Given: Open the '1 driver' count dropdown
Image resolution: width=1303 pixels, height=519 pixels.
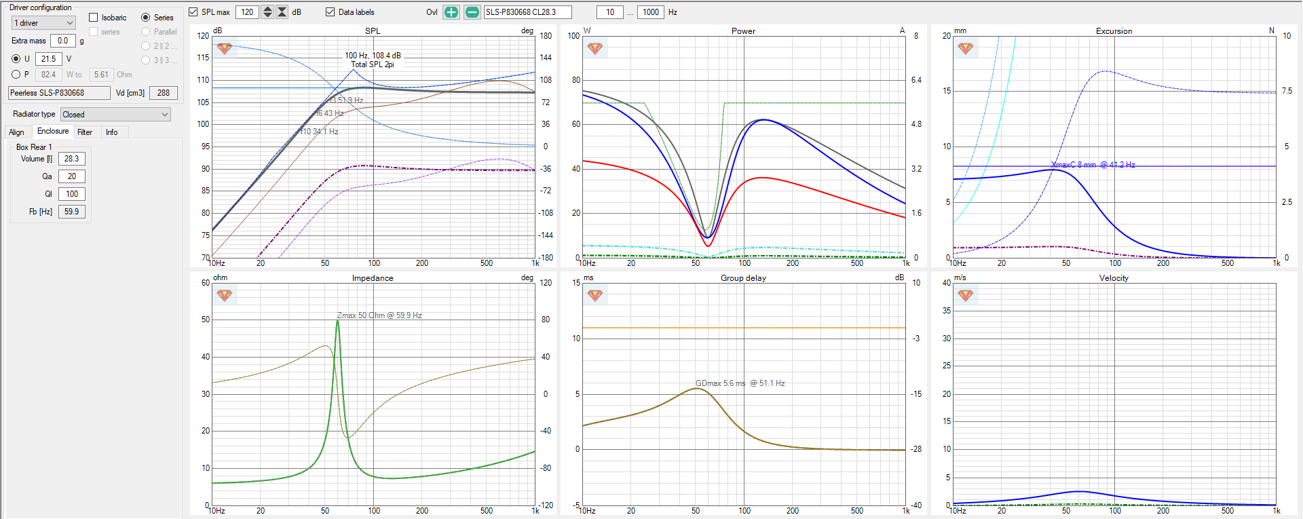Looking at the screenshot, I should pos(43,23).
